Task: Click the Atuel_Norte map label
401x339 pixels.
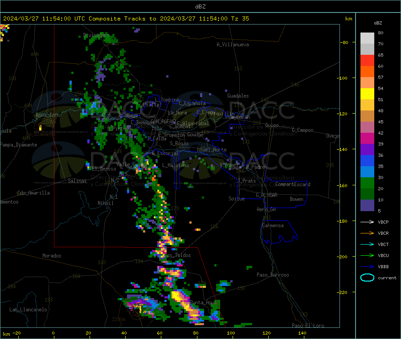Action: point(212,150)
